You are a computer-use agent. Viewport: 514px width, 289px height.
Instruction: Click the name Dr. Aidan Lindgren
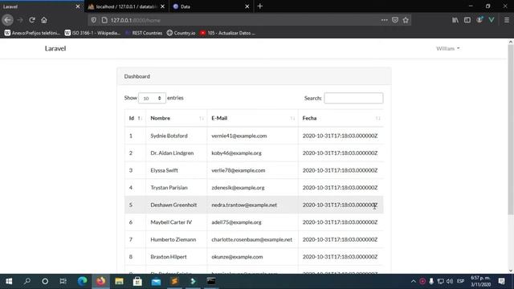pyautogui.click(x=172, y=153)
